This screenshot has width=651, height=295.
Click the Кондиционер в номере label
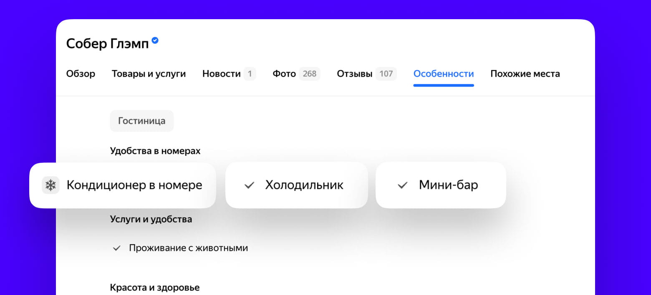pos(134,185)
